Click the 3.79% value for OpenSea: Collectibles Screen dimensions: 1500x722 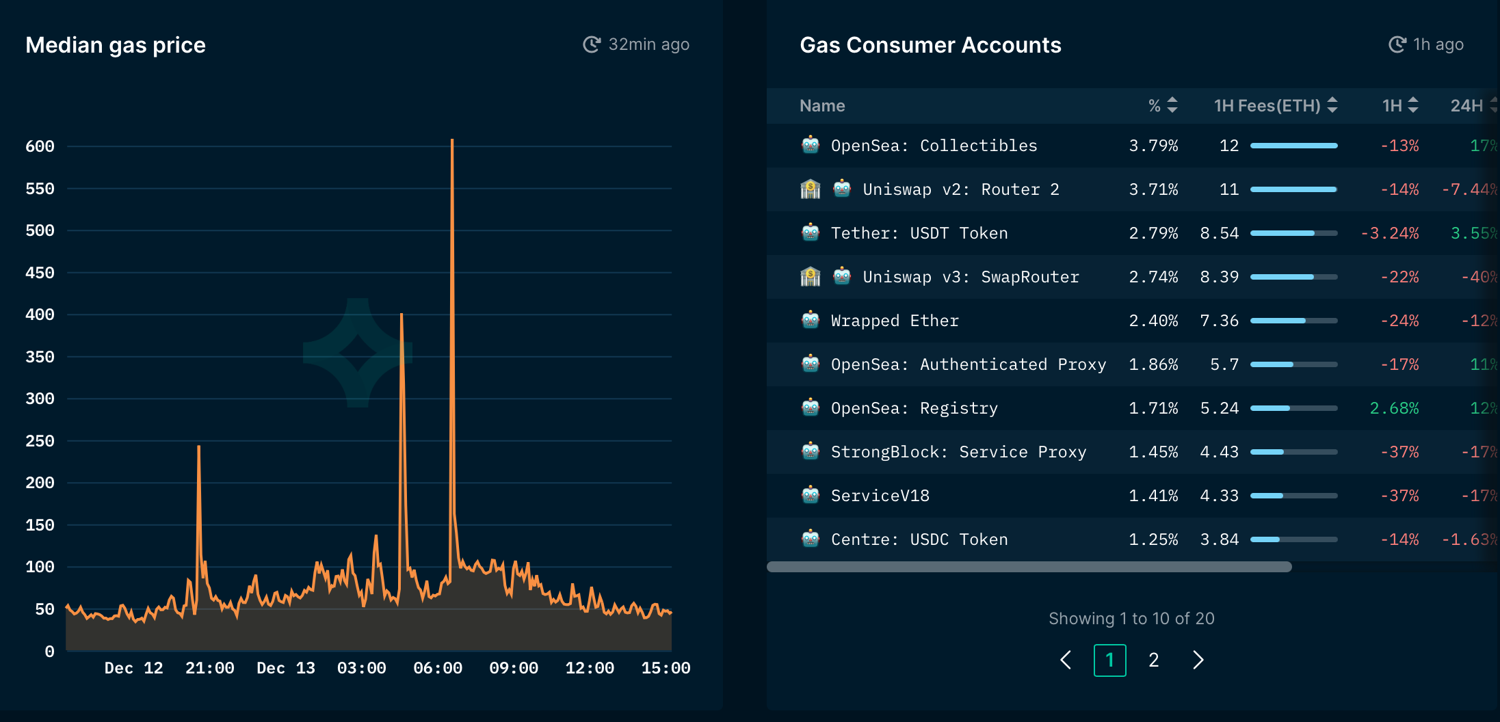pos(1153,146)
